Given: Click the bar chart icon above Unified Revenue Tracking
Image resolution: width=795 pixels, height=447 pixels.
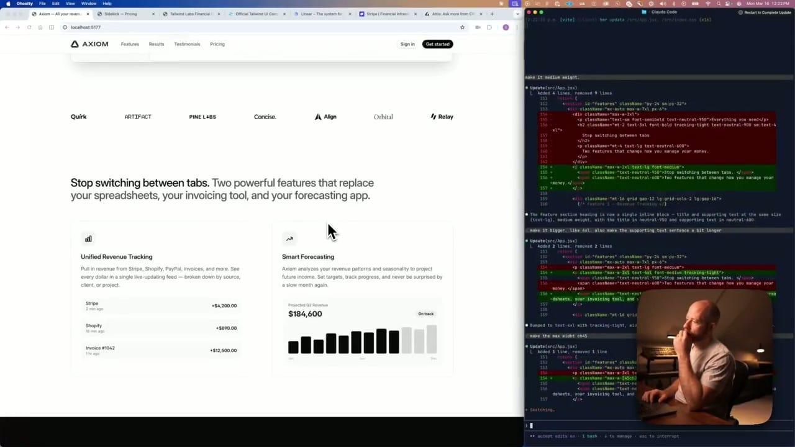Looking at the screenshot, I should (x=88, y=238).
